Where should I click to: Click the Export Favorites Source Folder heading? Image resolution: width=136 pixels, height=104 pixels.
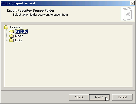tap(31, 11)
